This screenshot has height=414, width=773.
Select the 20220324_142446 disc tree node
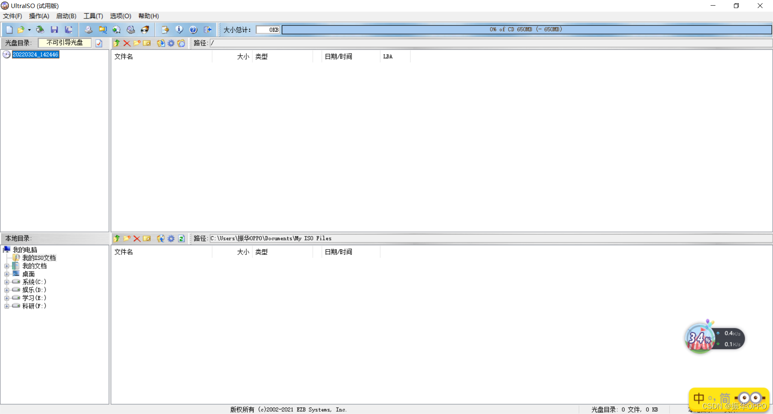point(36,54)
